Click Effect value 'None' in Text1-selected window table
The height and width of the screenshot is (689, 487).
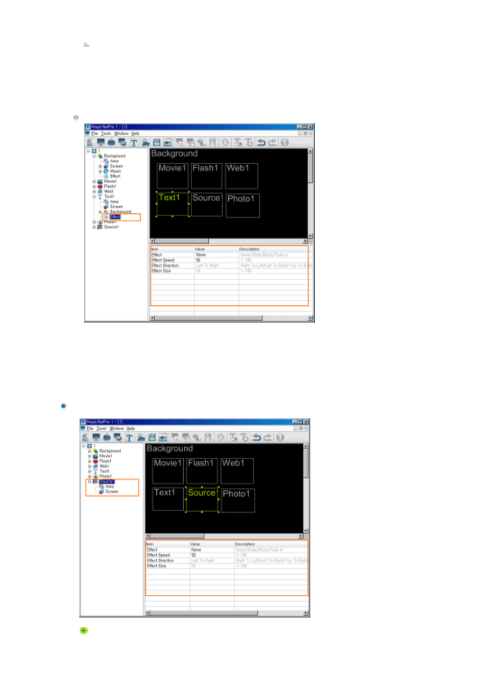pyautogui.click(x=201, y=255)
